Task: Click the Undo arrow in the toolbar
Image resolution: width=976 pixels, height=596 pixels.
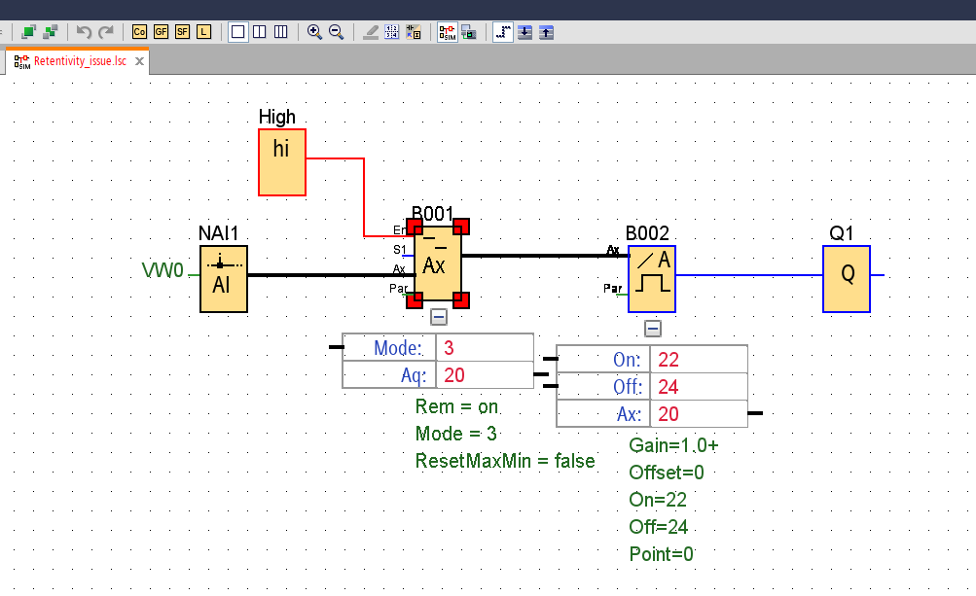Action: 84,32
